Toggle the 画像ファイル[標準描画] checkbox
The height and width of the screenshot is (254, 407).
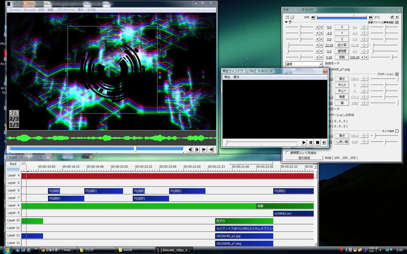tap(397, 23)
